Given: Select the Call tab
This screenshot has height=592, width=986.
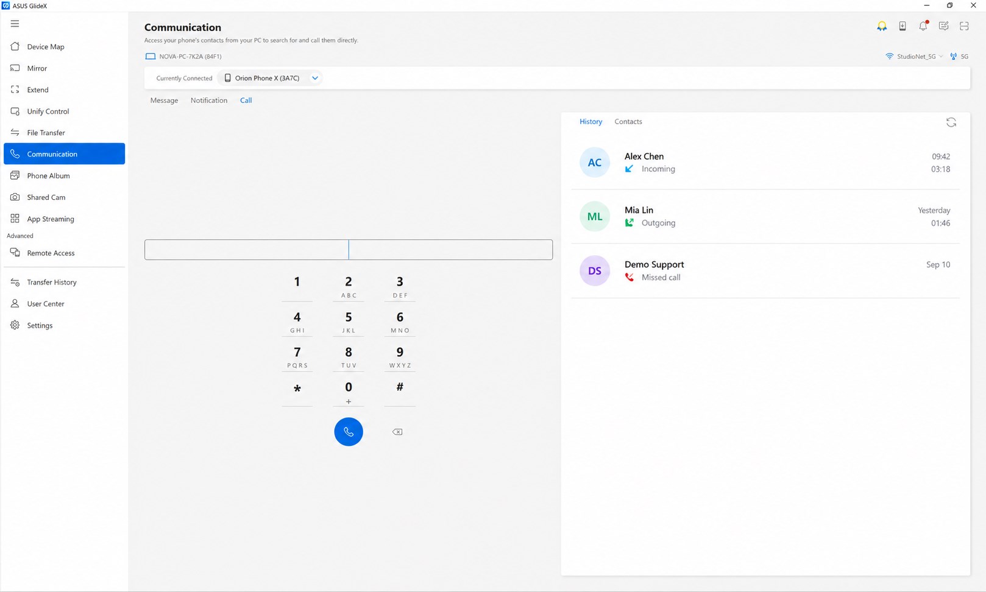Looking at the screenshot, I should [x=246, y=100].
